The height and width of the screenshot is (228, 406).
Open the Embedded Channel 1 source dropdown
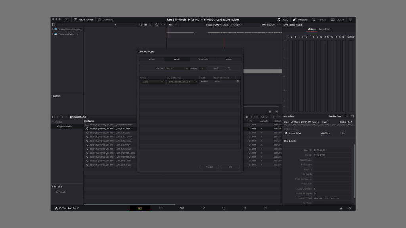(x=182, y=82)
